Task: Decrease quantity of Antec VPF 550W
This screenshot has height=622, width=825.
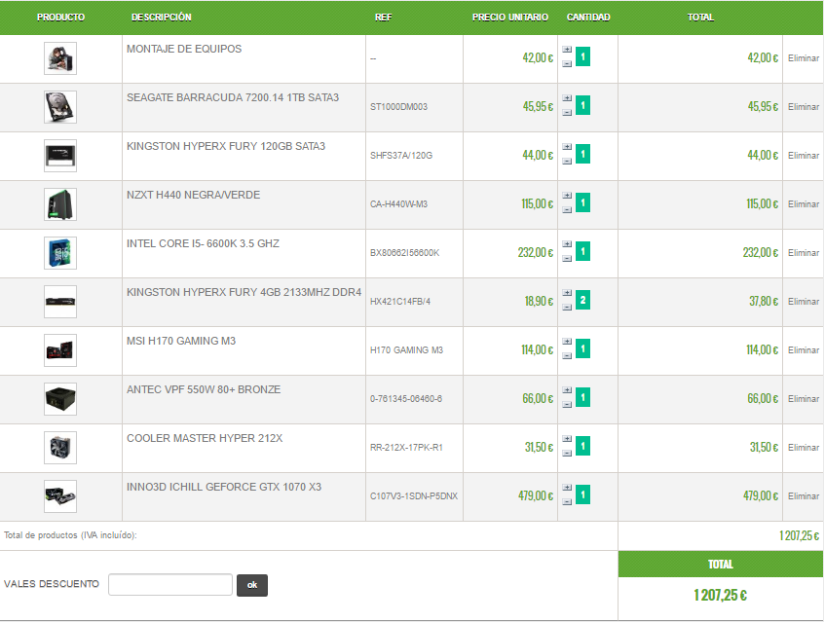Action: 567,404
